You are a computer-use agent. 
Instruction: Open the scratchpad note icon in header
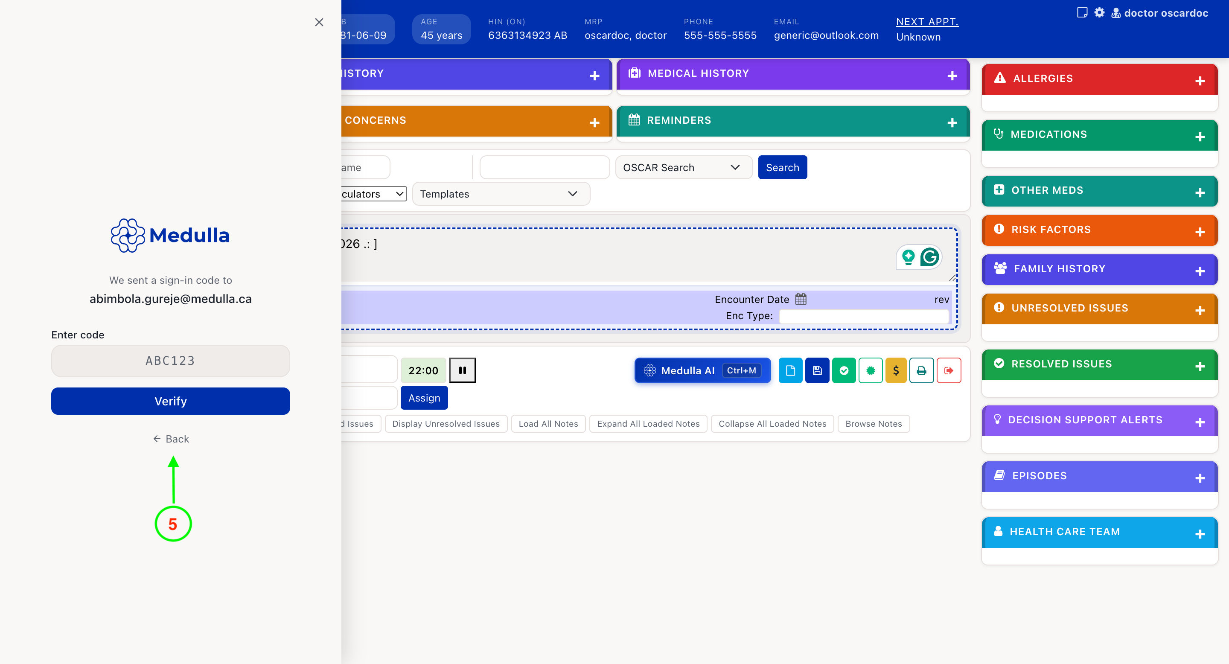coord(1082,12)
